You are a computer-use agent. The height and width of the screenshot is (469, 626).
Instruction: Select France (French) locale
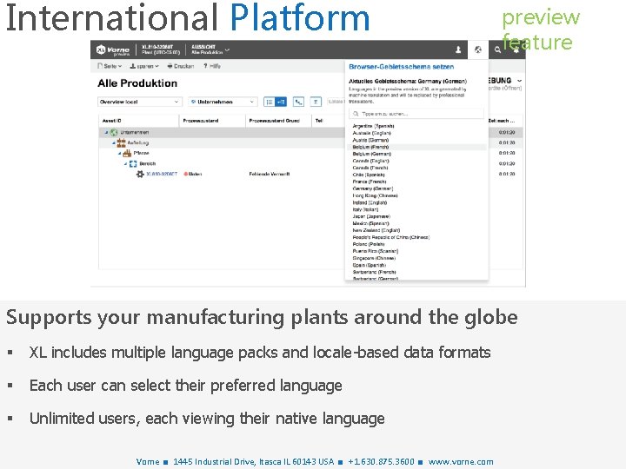tap(370, 182)
